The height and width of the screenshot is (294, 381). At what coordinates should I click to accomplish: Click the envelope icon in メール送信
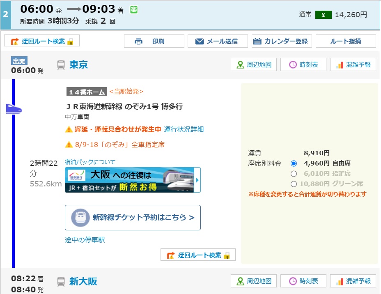(x=200, y=41)
